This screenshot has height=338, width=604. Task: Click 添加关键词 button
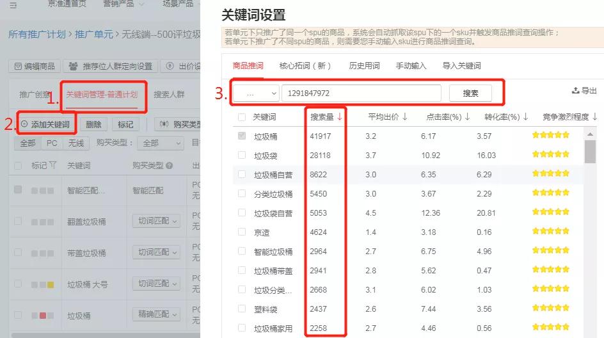[46, 124]
